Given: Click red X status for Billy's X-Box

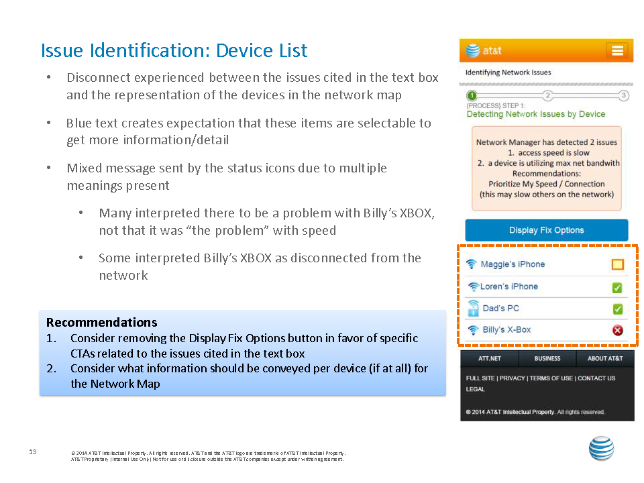Looking at the screenshot, I should tap(617, 330).
